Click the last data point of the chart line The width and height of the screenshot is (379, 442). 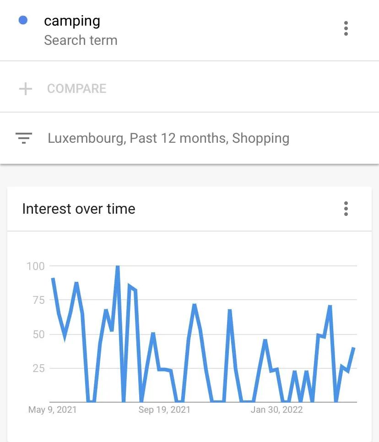[x=354, y=348]
